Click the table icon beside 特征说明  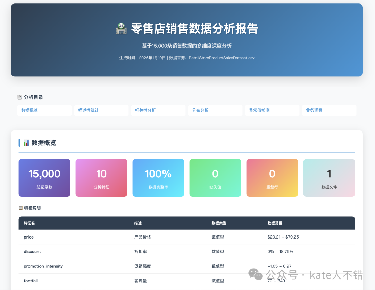click(20, 208)
